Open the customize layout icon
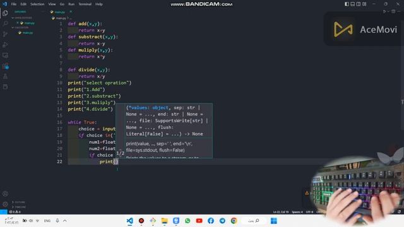This screenshot has height=227, width=404. click(364, 4)
